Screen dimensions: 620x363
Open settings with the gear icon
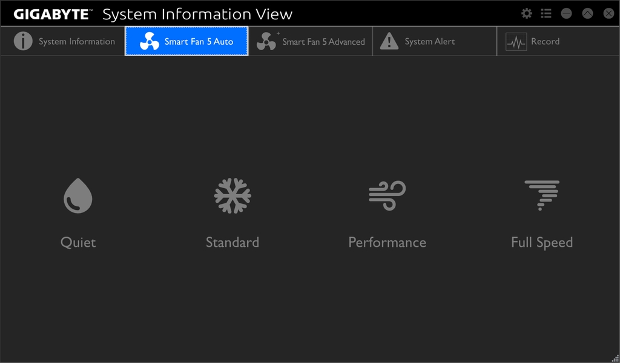click(x=527, y=13)
